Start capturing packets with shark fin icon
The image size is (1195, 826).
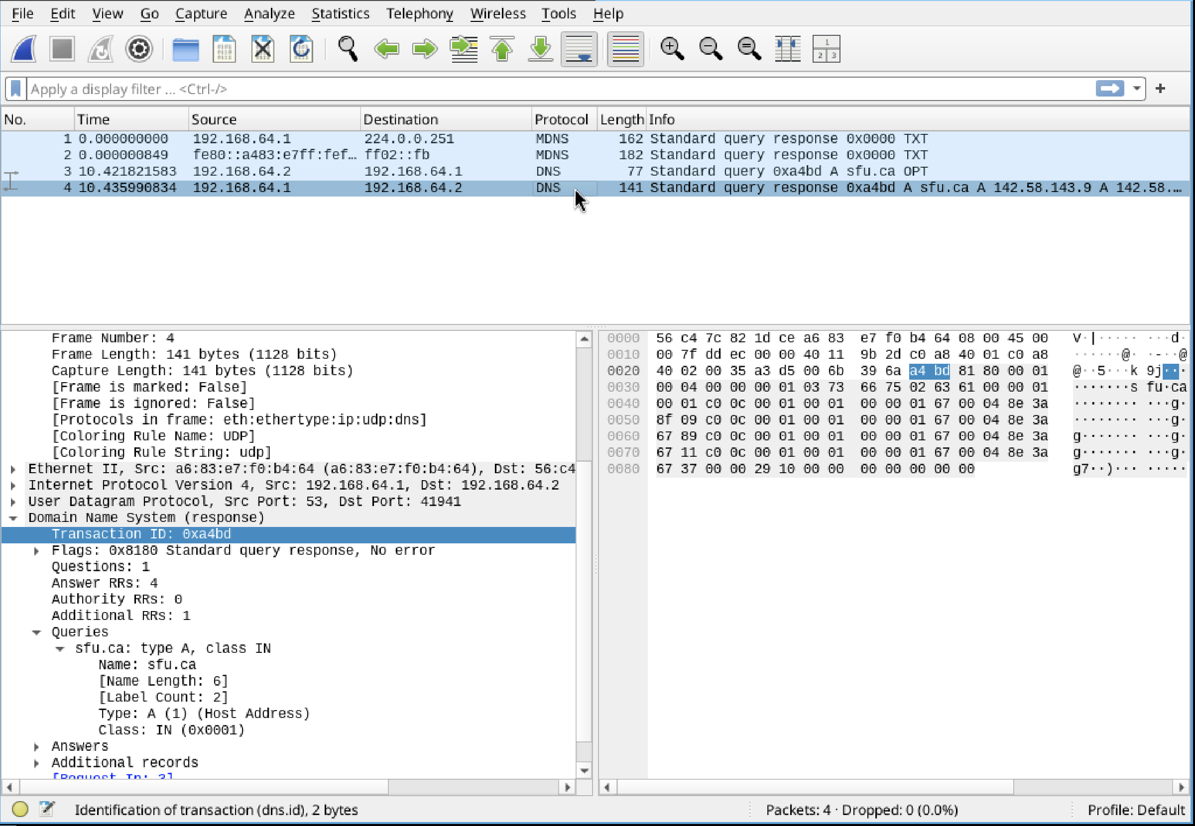click(24, 49)
